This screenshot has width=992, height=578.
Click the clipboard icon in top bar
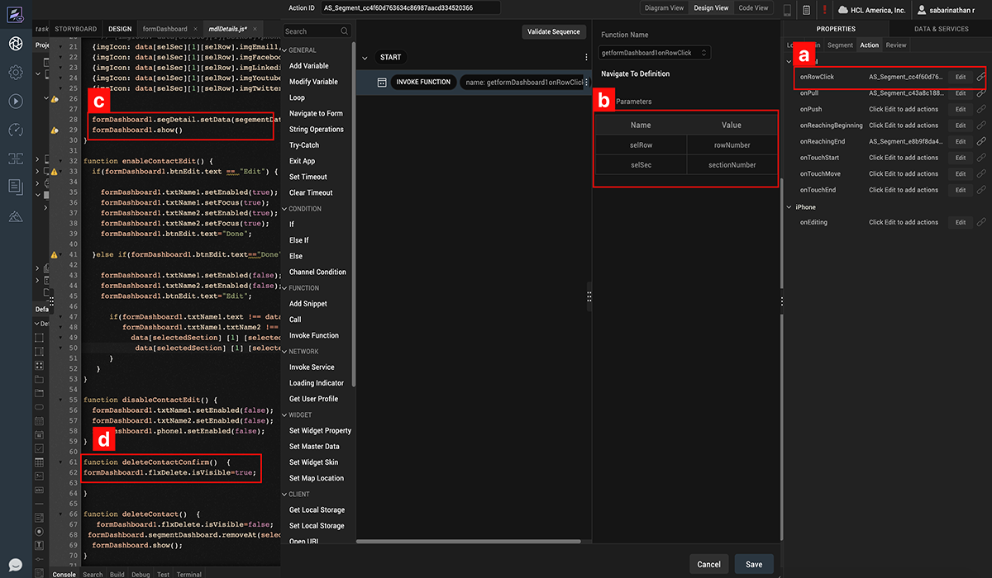coord(806,10)
